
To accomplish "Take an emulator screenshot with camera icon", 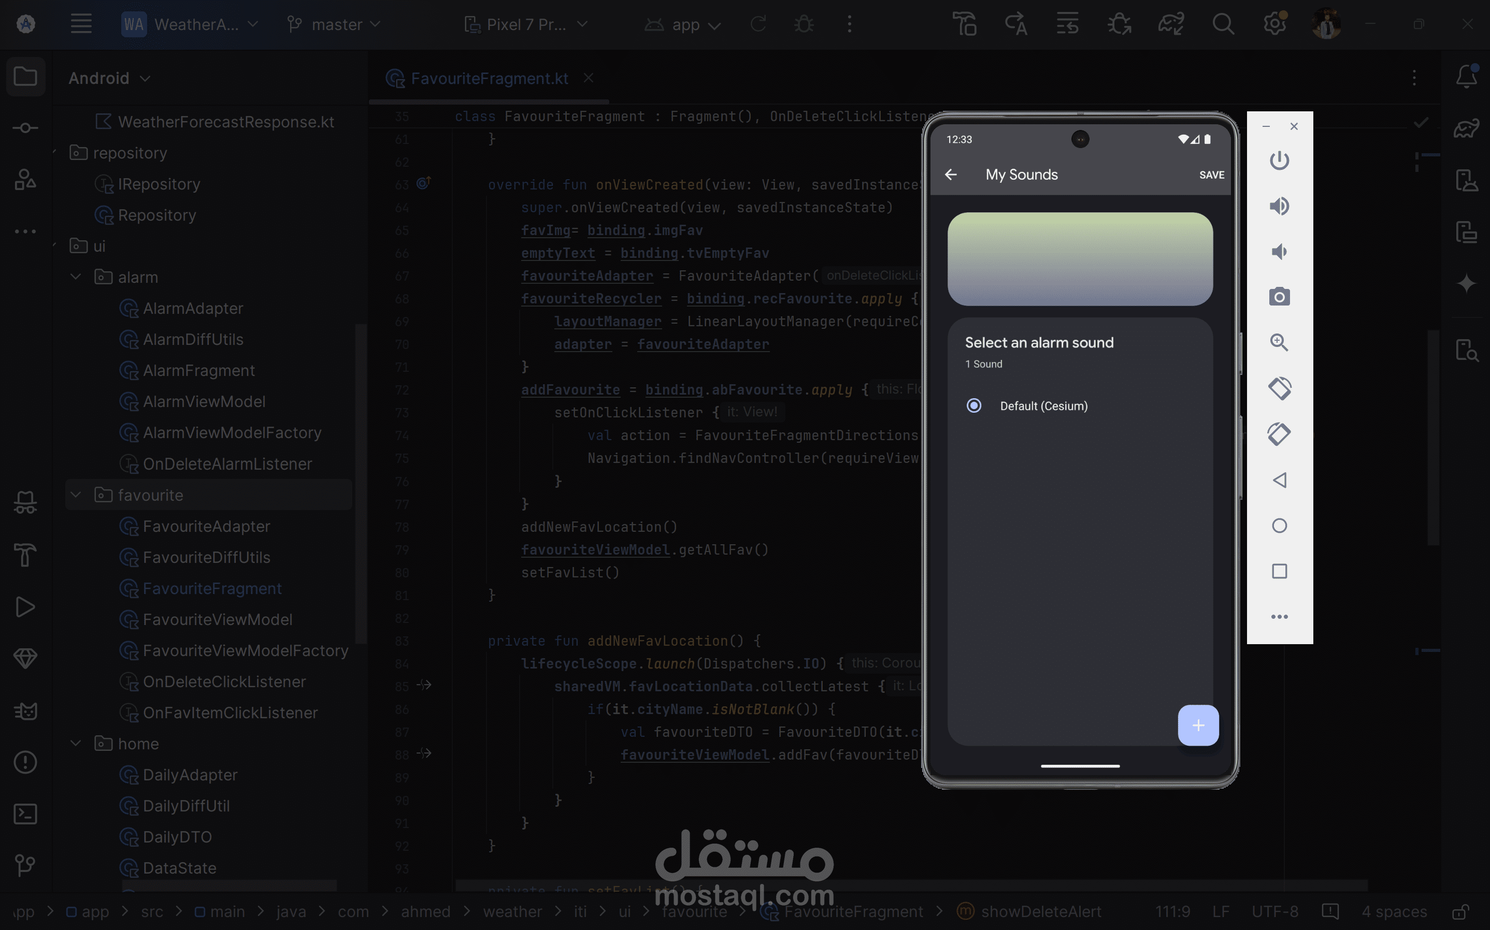I will click(x=1279, y=297).
